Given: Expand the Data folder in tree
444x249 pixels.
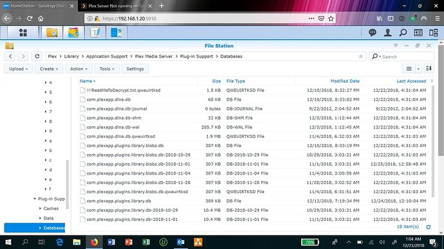Looking at the screenshot, I should point(40,218).
